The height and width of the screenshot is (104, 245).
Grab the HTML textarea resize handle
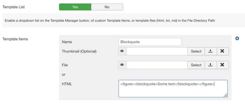(x=225, y=95)
